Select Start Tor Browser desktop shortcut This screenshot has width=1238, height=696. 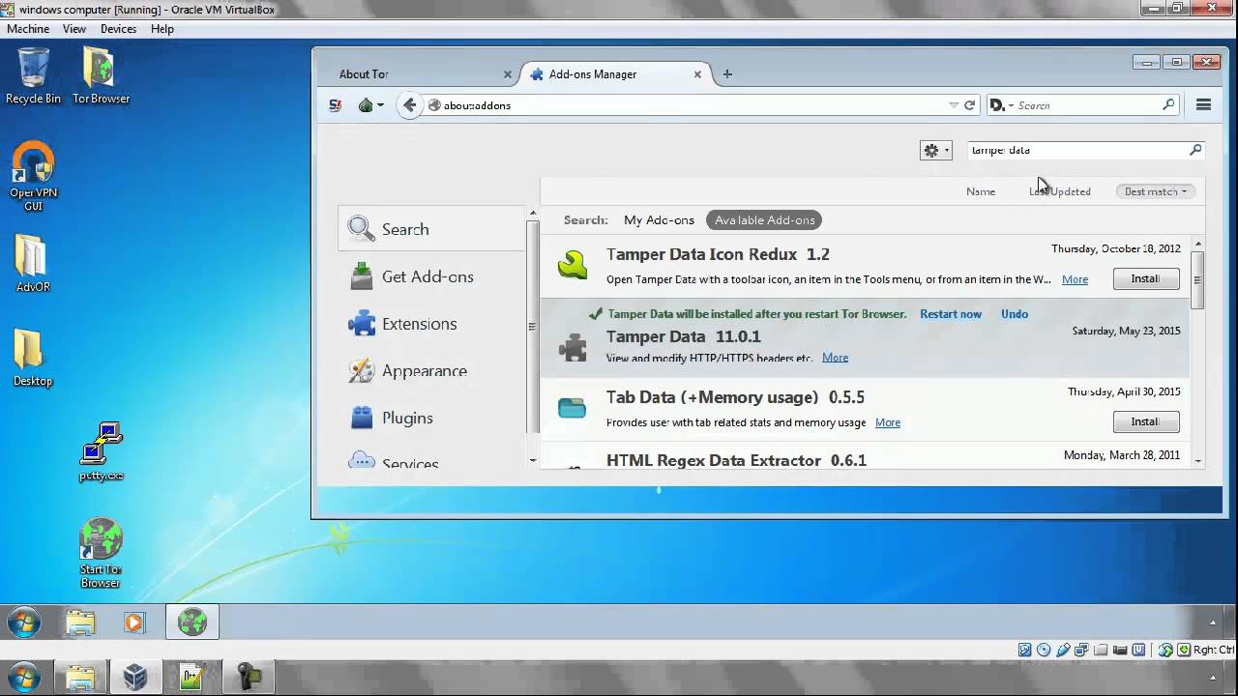coord(101,553)
